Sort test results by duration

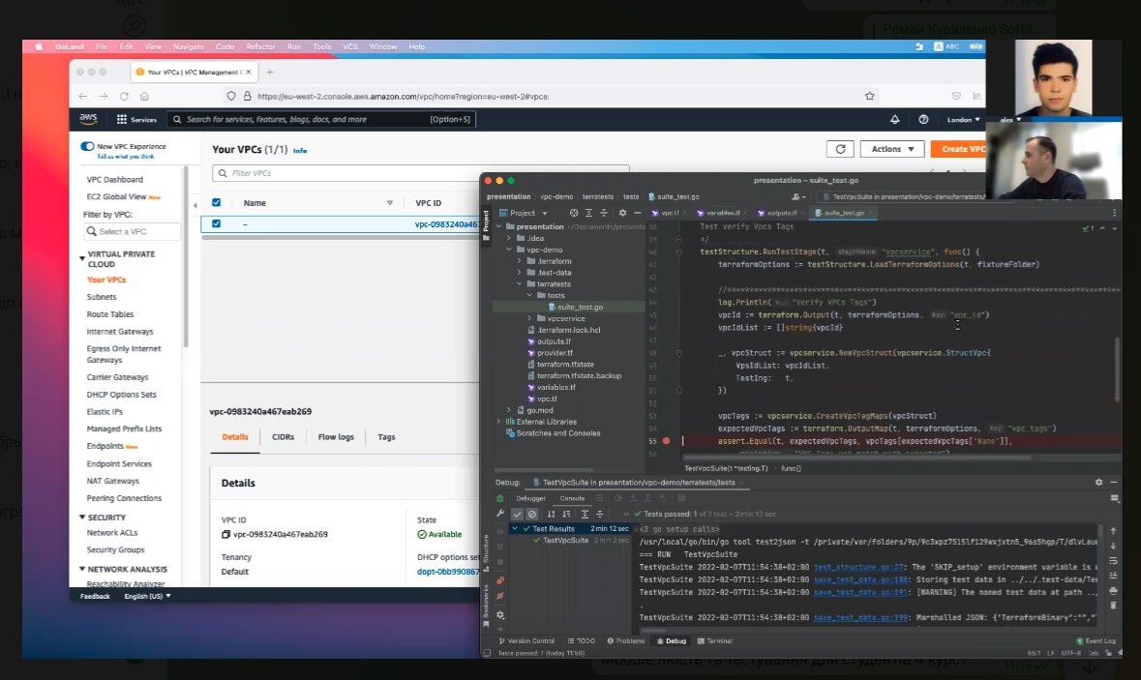pos(566,515)
